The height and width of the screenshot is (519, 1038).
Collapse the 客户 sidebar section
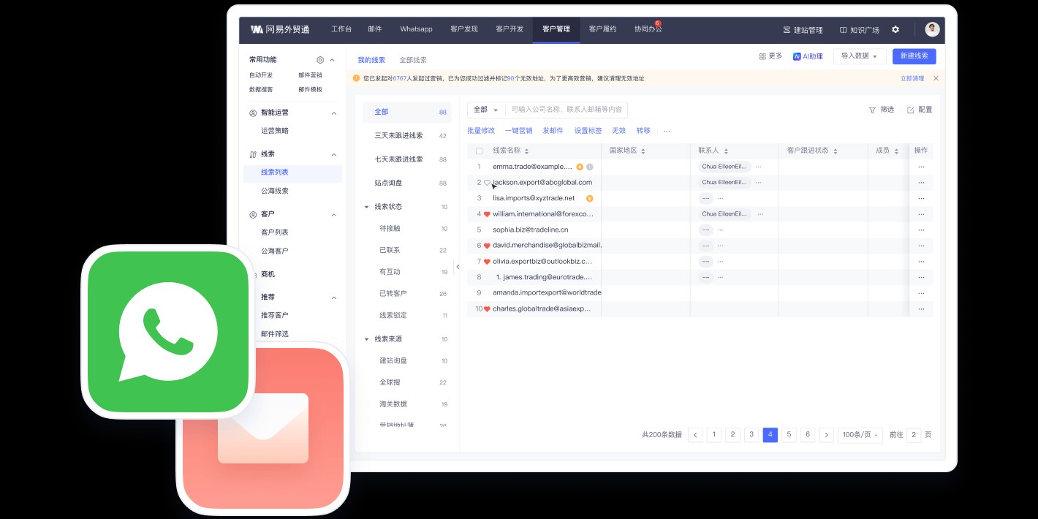[x=334, y=215]
